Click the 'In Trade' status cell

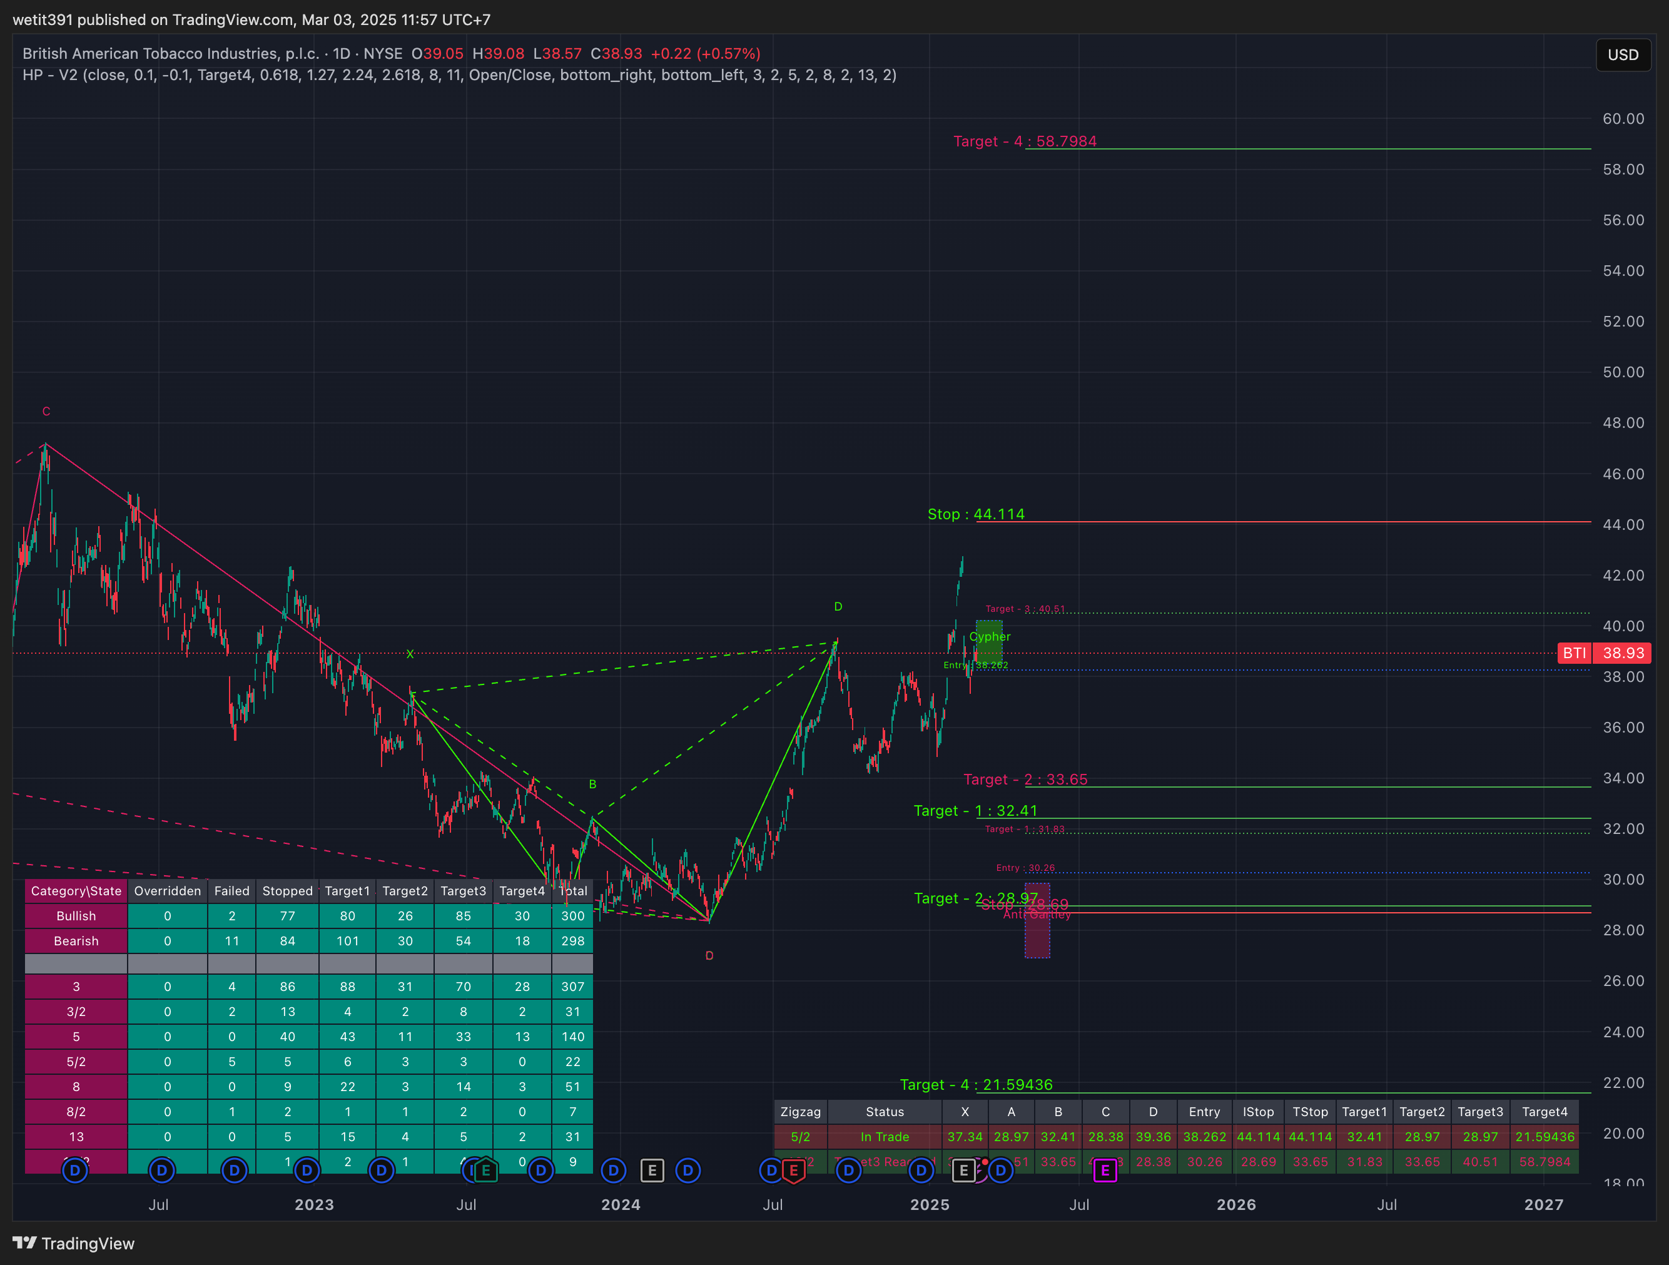(x=885, y=1137)
